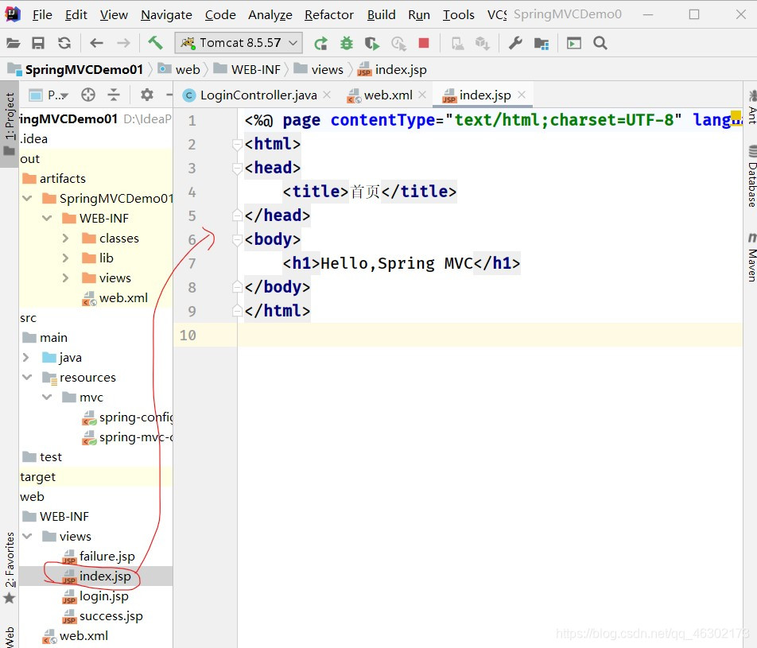Click the Rerun Tomcat green arrow icon

(320, 44)
